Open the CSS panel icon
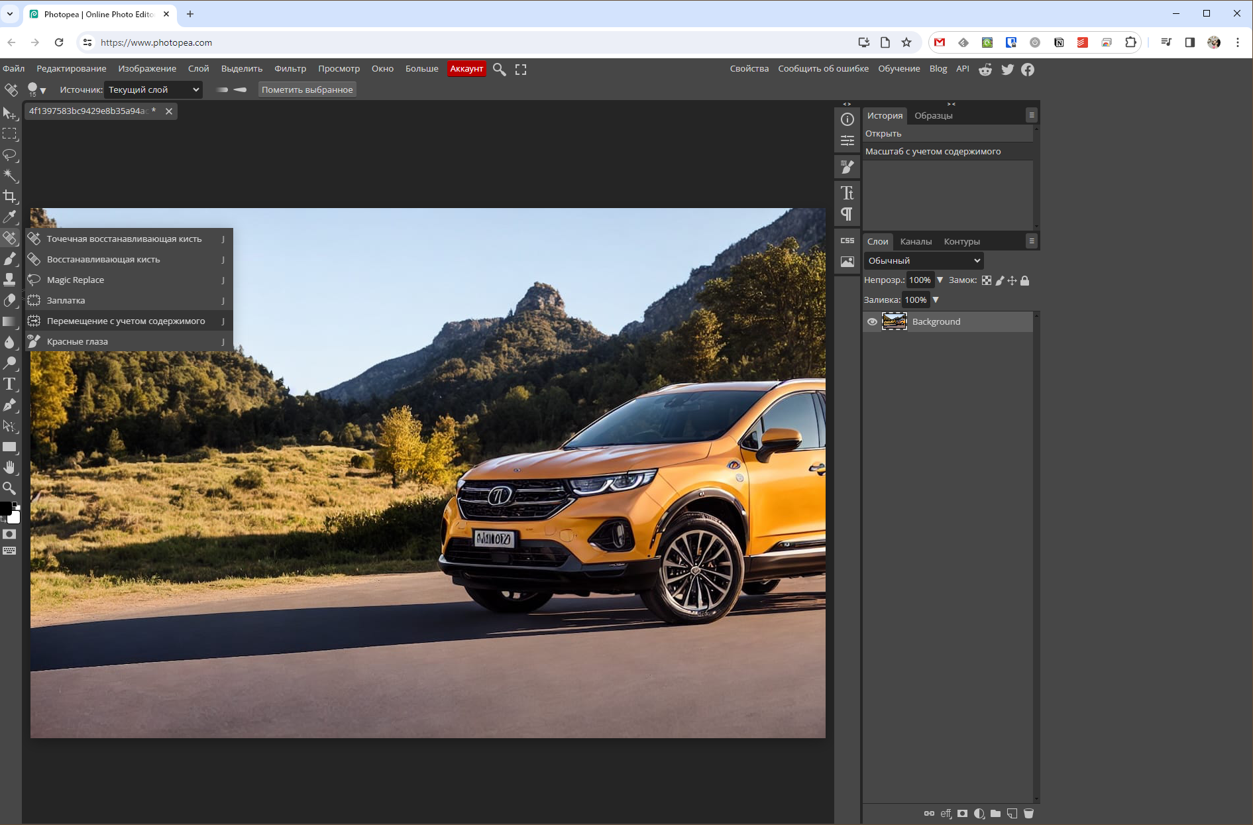Screen dimensions: 1253x825 tap(847, 241)
